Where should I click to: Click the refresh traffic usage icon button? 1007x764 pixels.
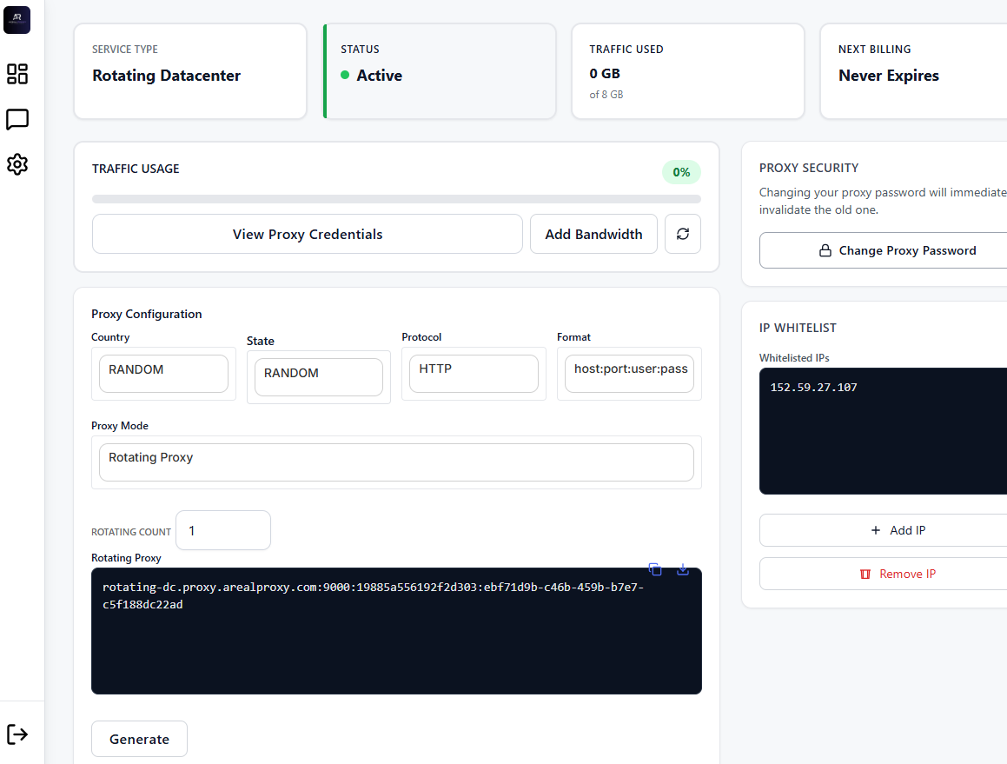pos(683,234)
